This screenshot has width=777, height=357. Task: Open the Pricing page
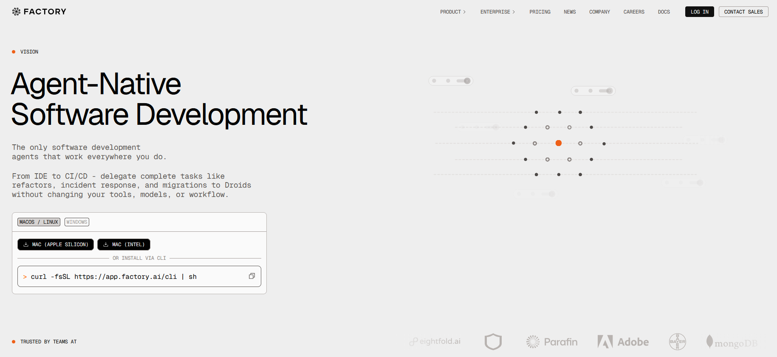point(540,12)
